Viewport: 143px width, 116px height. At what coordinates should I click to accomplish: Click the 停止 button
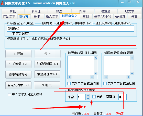tap(47, 54)
